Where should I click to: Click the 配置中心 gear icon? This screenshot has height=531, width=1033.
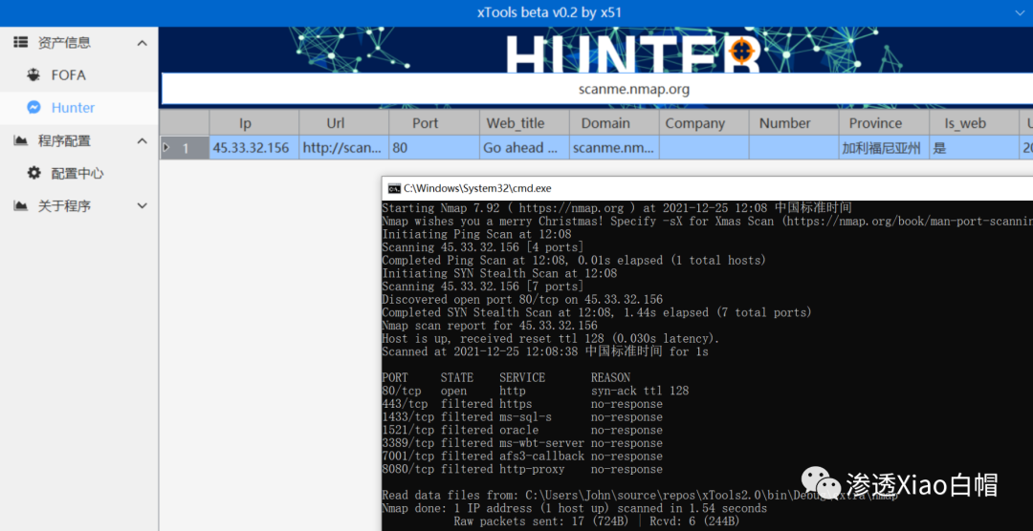pos(33,173)
